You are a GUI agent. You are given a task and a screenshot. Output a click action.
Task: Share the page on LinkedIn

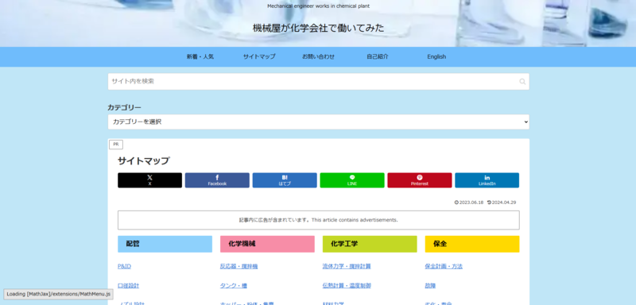click(x=487, y=180)
